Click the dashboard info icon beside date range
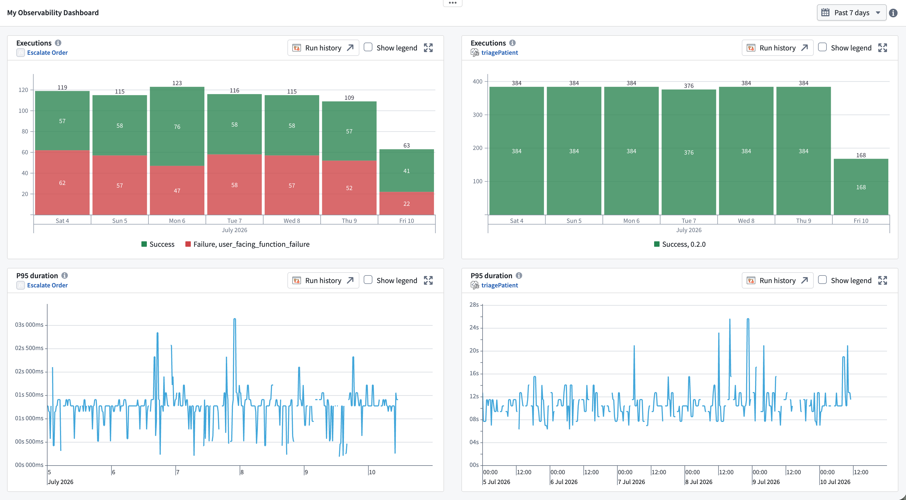The width and height of the screenshot is (906, 500). coord(893,13)
